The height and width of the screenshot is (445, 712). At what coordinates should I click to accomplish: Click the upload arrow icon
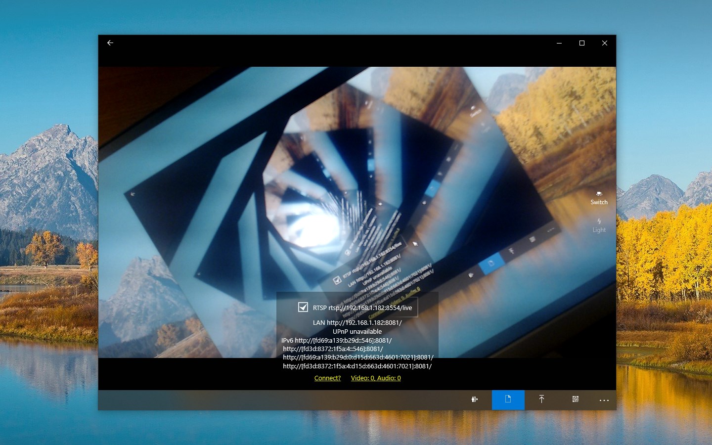coord(541,400)
